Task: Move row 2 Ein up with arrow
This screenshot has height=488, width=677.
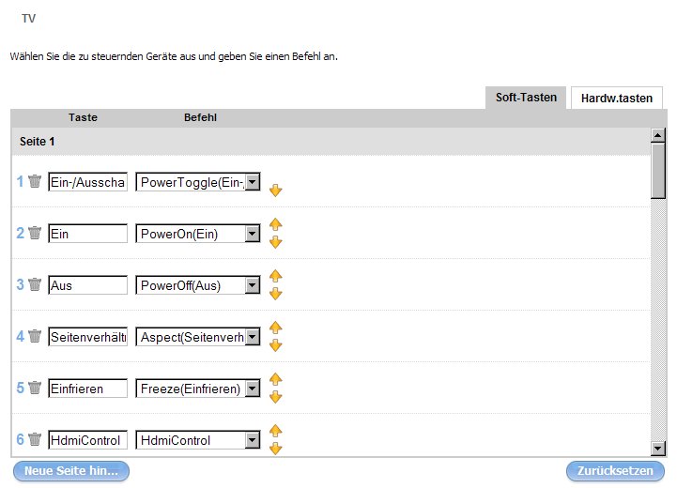Action: pyautogui.click(x=275, y=224)
